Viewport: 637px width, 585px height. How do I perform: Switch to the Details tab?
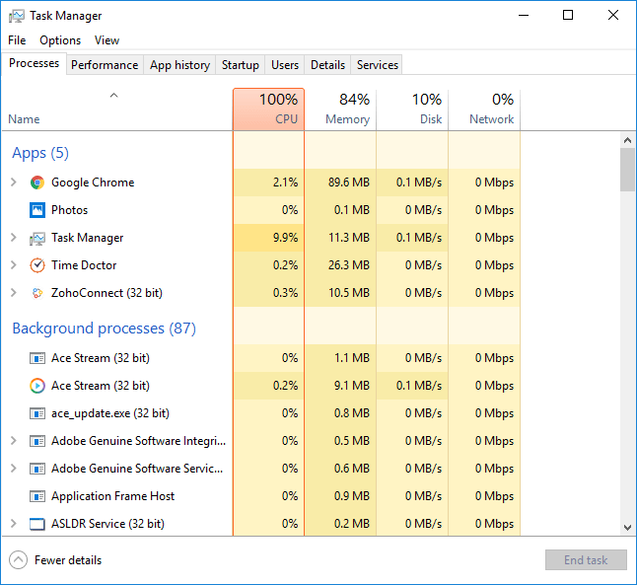(x=327, y=65)
